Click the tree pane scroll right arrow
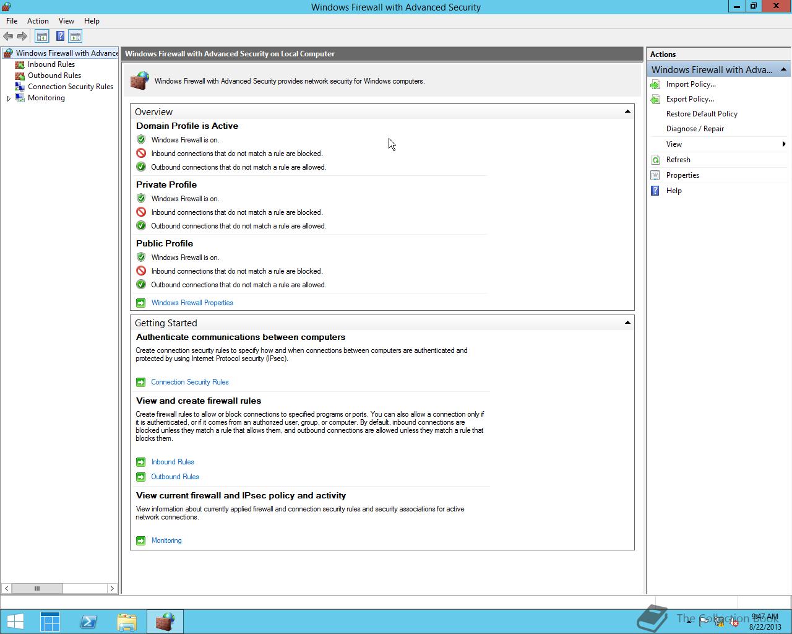 click(112, 588)
